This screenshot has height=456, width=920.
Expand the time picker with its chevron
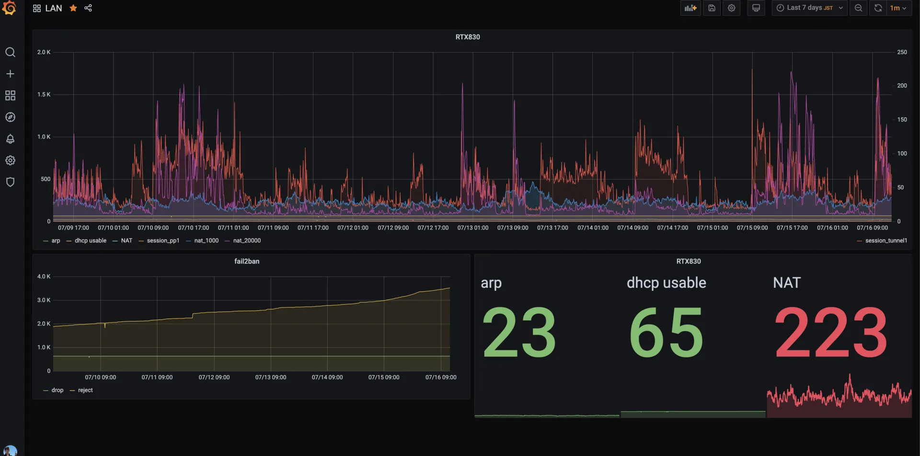[x=841, y=8]
